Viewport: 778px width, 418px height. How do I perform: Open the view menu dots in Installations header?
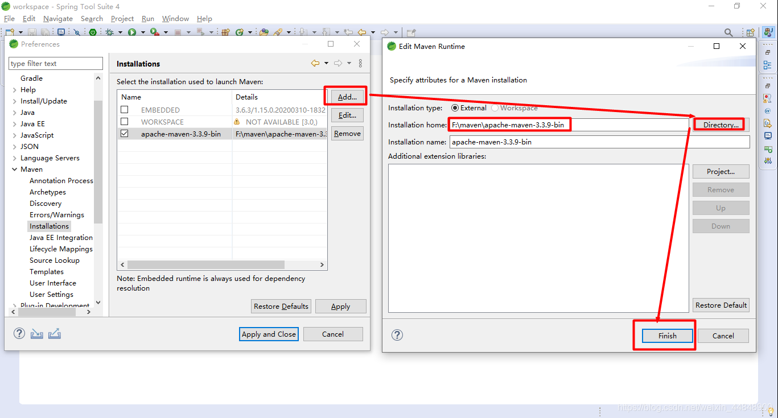click(x=360, y=63)
